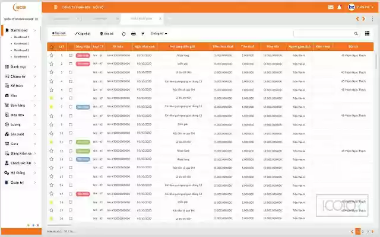Star row 1 as favorite
The image size is (380, 237).
click(x=52, y=55)
